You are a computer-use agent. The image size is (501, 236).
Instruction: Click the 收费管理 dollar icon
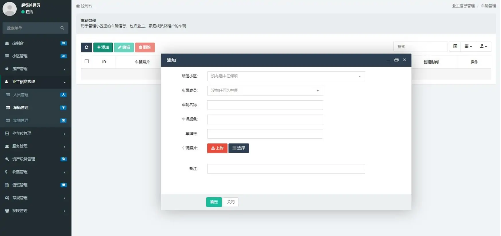pyautogui.click(x=6, y=172)
